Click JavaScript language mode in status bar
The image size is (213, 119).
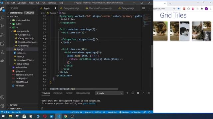pyautogui.click(x=112, y=112)
